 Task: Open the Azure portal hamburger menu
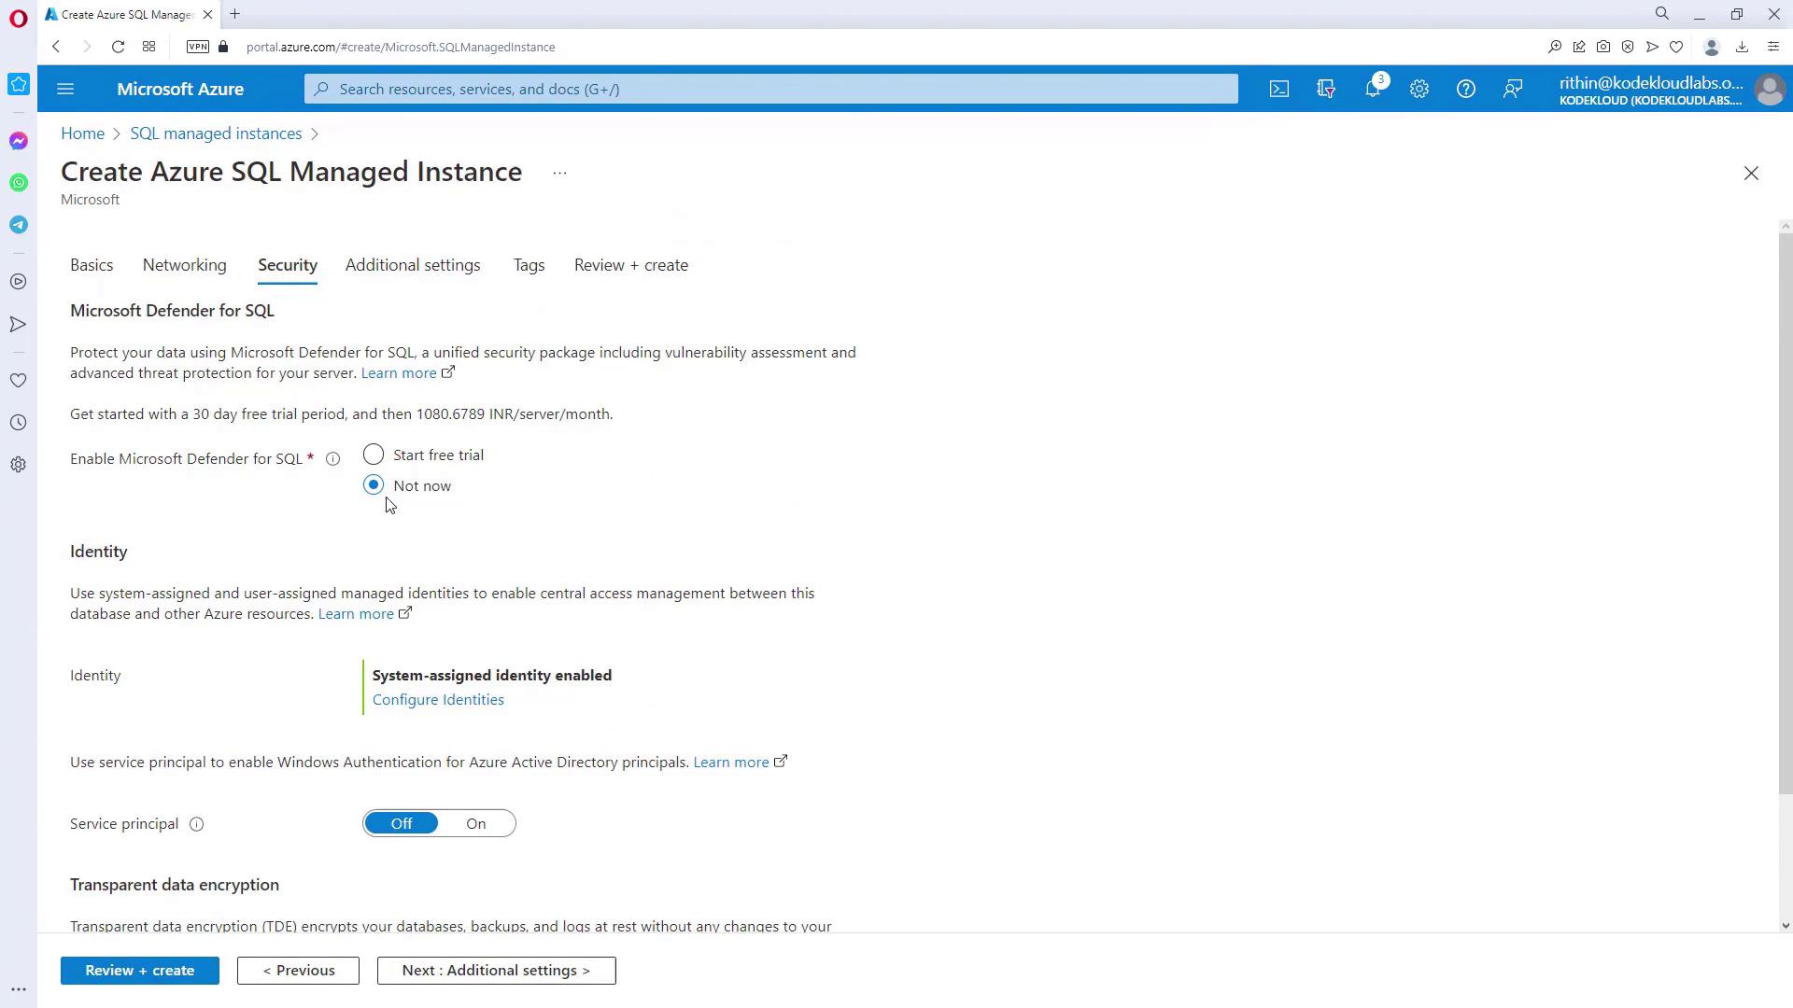coord(65,89)
